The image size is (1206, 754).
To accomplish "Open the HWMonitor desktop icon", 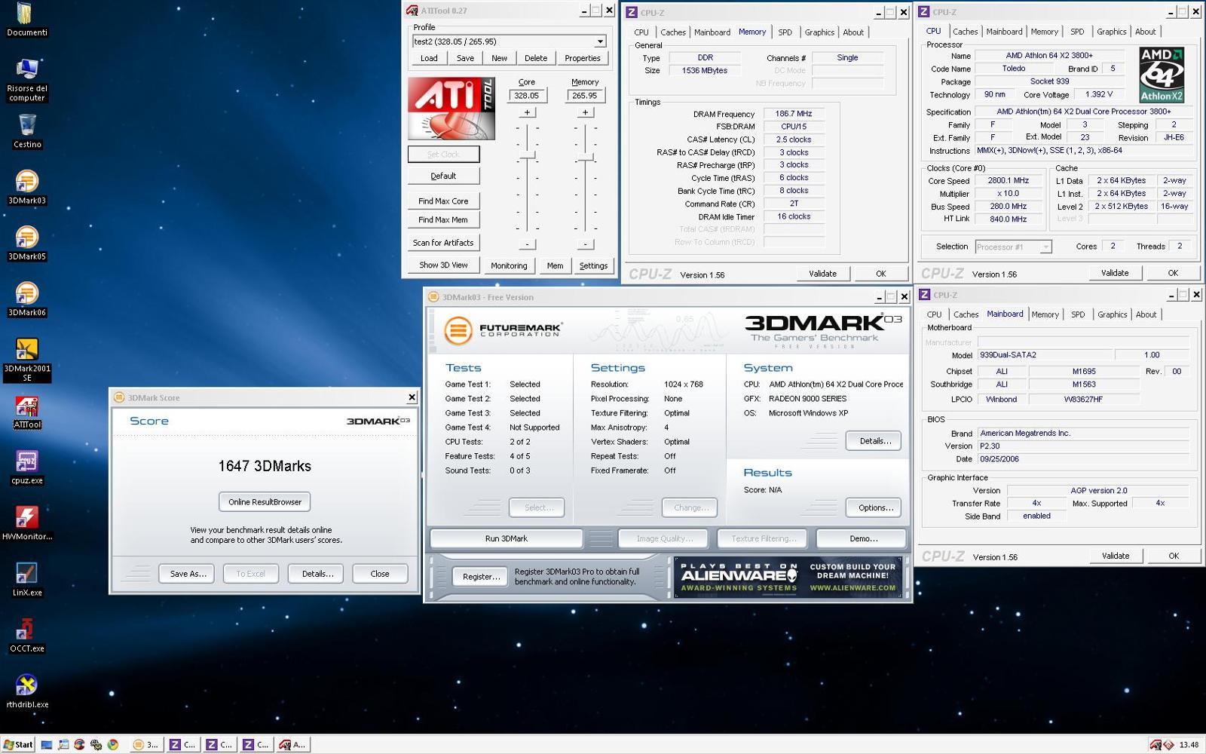I will point(26,523).
